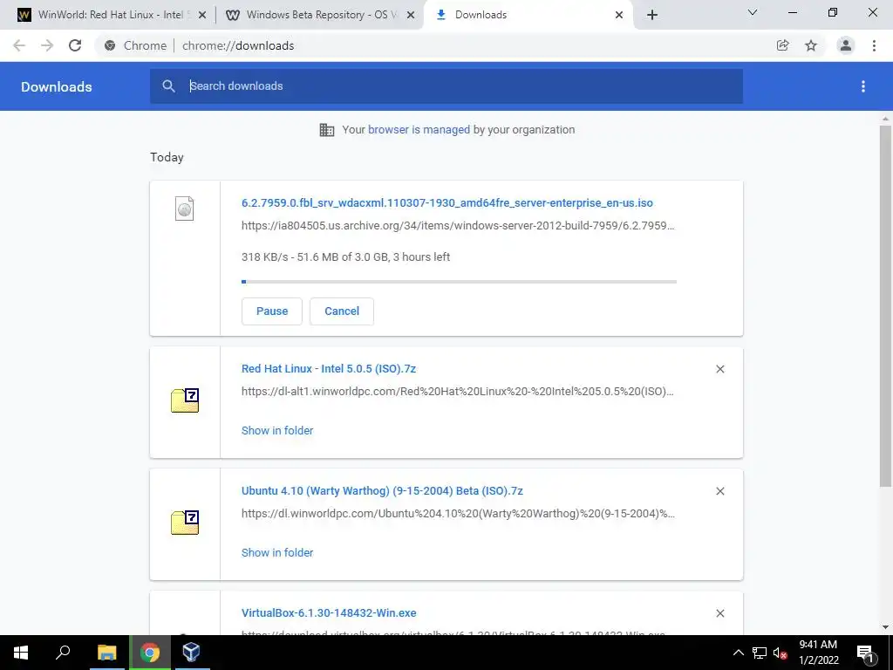Show Ubuntu 4.10 7z in folder
The image size is (893, 670).
(277, 552)
